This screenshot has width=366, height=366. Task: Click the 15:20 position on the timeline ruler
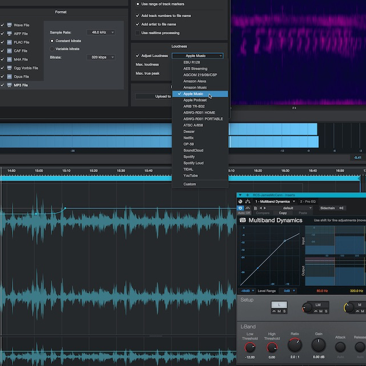[x=93, y=170]
